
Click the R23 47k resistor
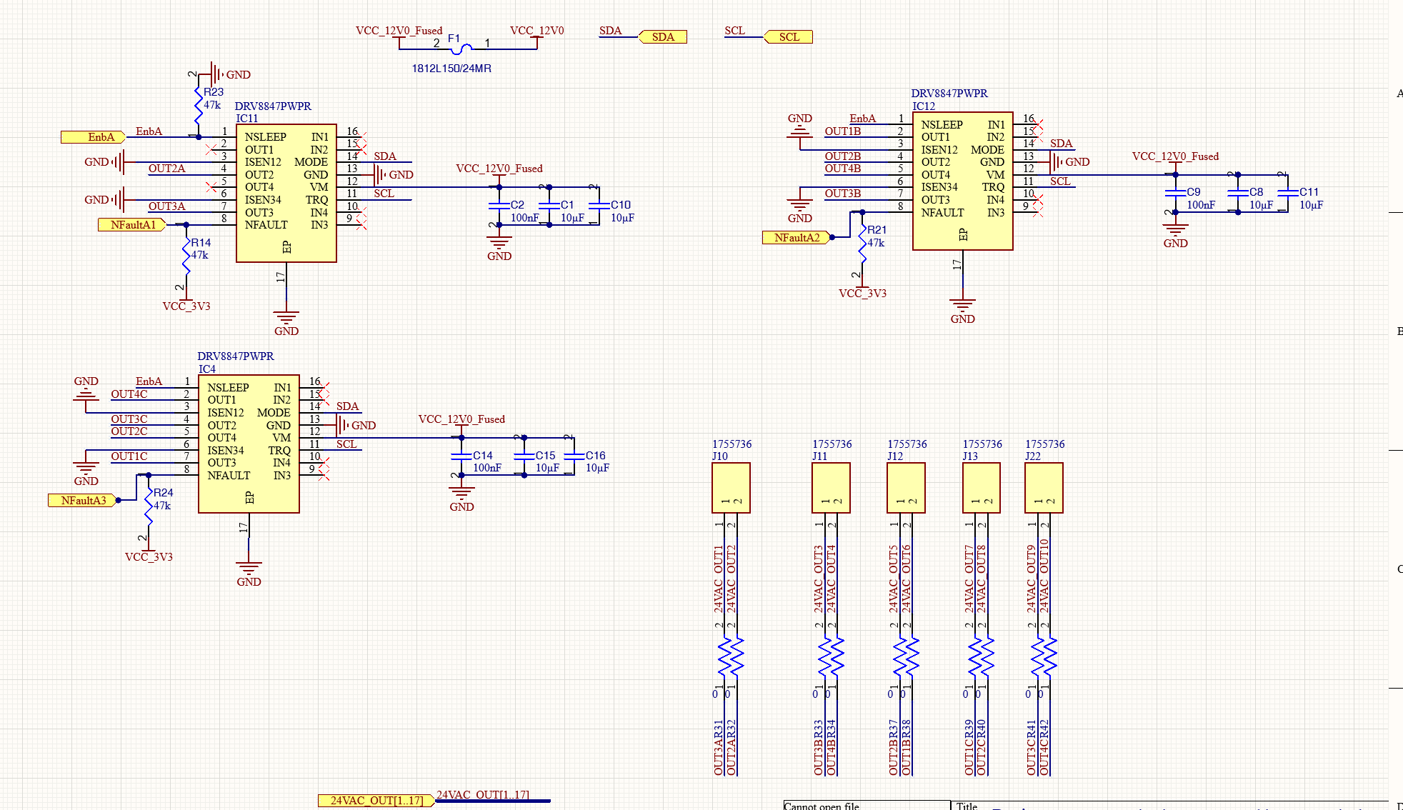199,106
